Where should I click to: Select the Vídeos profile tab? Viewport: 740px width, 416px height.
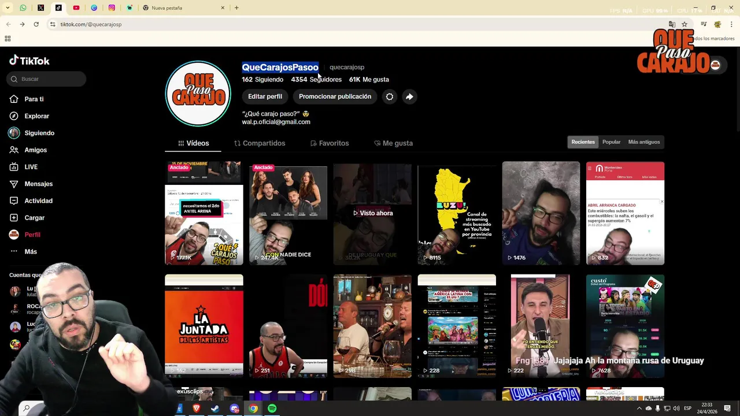(193, 143)
